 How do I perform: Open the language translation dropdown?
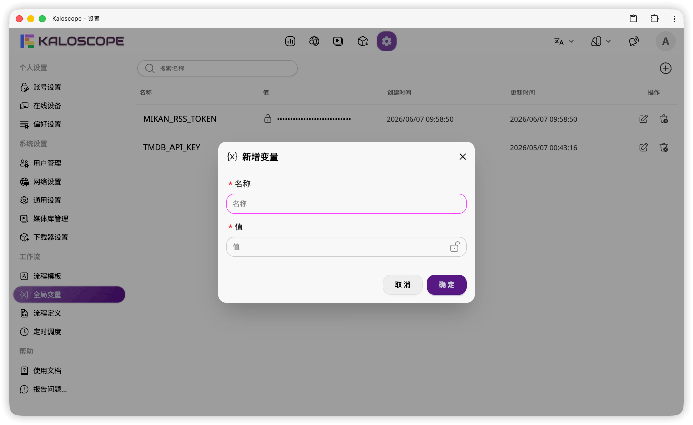click(564, 41)
